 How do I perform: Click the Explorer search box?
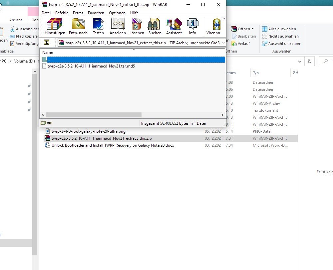coord(326,61)
